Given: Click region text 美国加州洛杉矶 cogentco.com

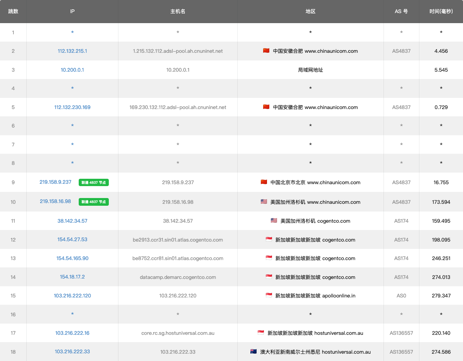Looking at the screenshot, I should click(315, 221).
